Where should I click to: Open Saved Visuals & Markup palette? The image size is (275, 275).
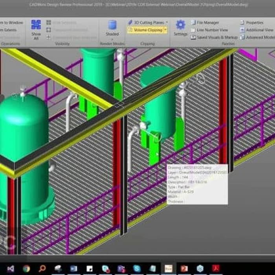point(214,37)
